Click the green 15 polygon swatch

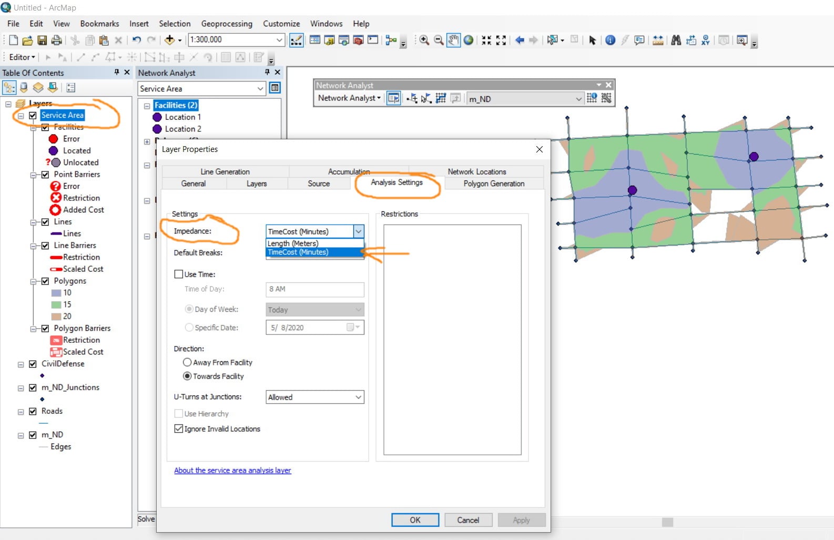[56, 304]
